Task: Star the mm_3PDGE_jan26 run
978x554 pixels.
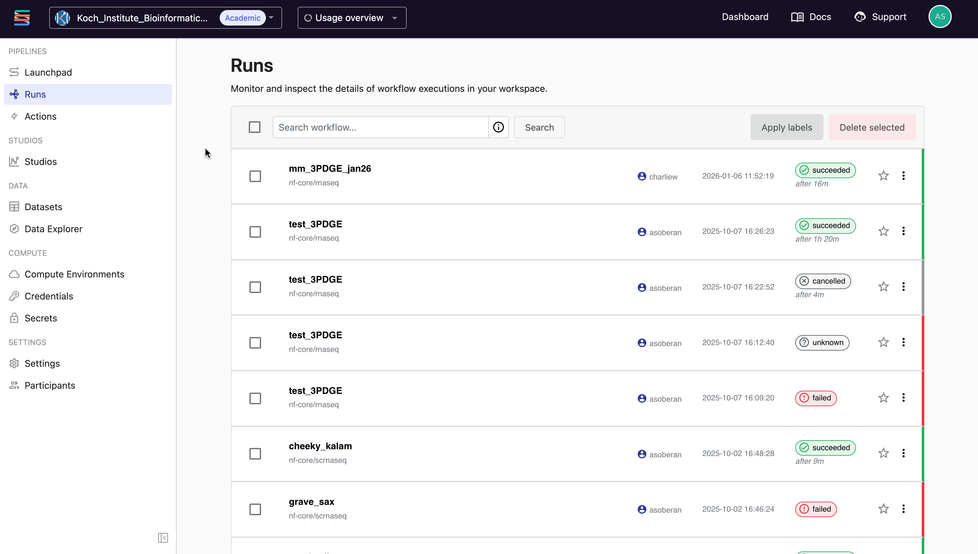Action: click(x=883, y=176)
